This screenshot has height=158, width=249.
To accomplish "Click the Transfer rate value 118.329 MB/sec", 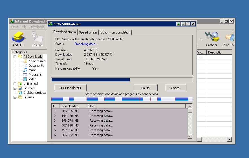I will [96, 59].
